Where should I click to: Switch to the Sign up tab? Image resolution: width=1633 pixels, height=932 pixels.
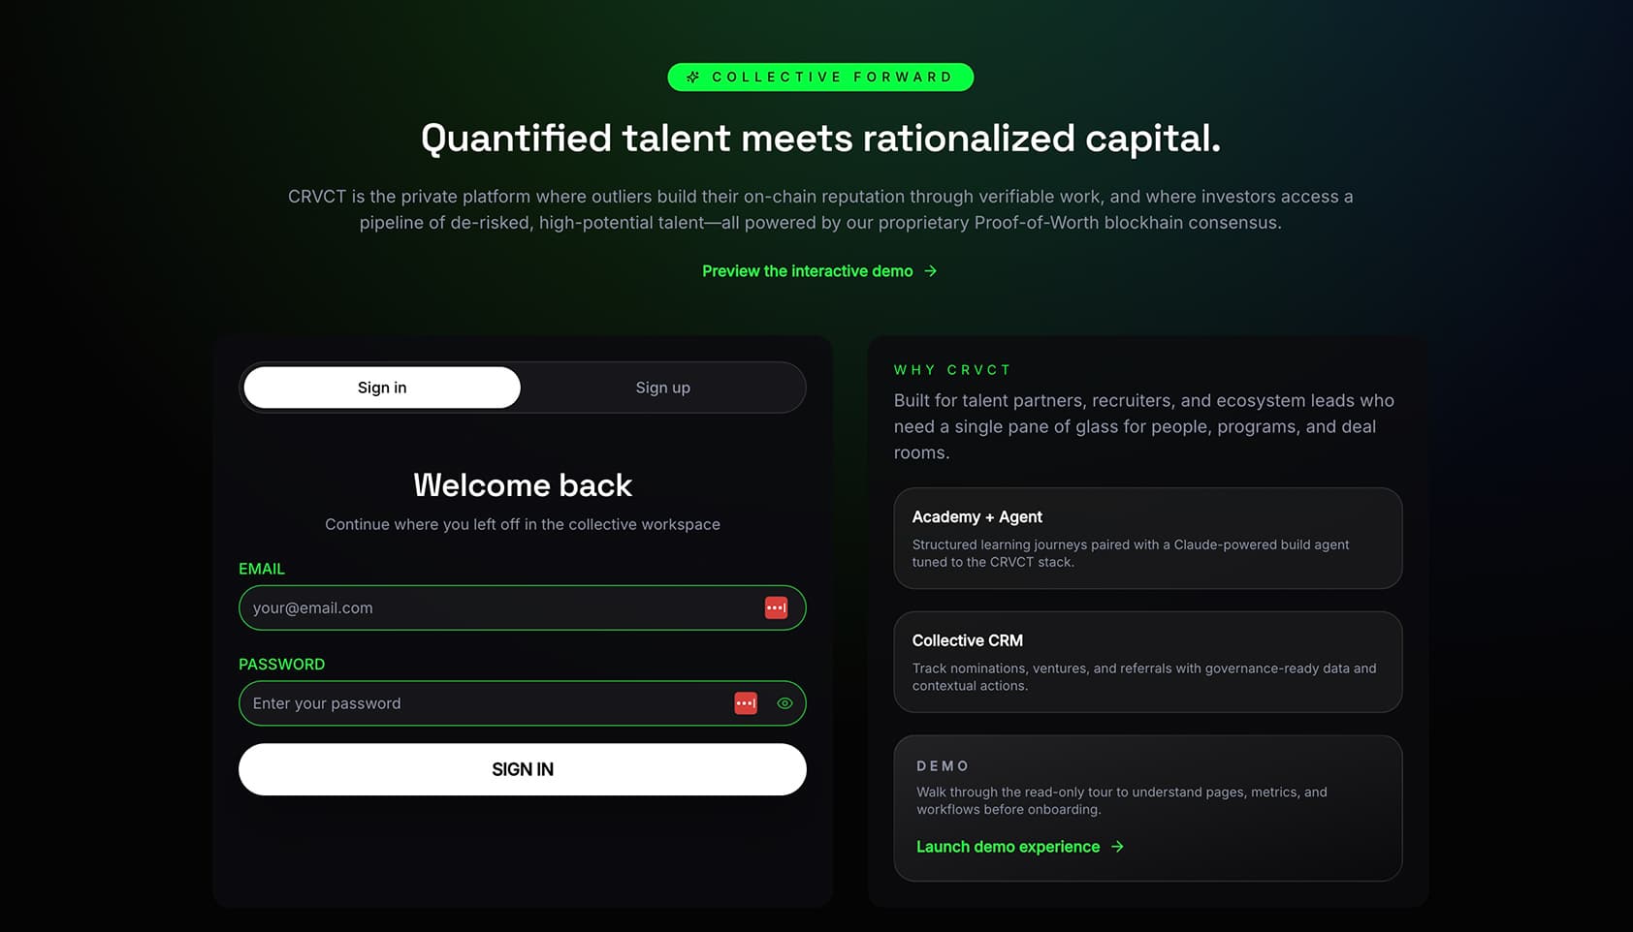pyautogui.click(x=662, y=388)
